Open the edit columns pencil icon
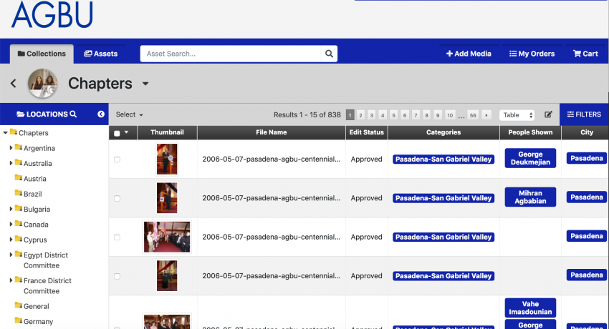609x329 pixels. point(548,114)
